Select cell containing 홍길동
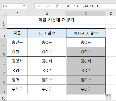116x101 pixels. (17, 43)
